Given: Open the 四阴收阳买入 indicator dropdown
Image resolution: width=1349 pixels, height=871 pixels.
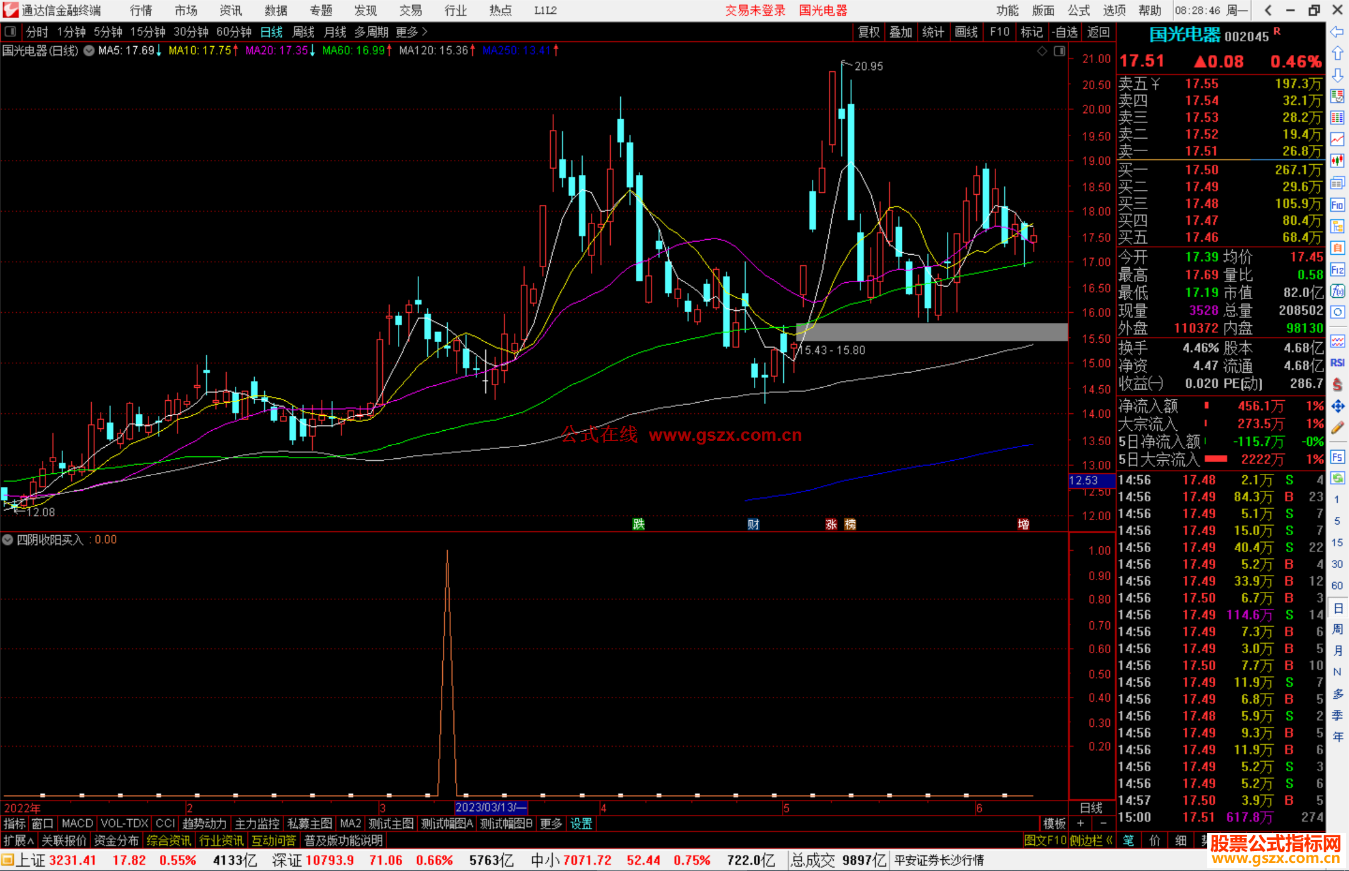Looking at the screenshot, I should [7, 539].
